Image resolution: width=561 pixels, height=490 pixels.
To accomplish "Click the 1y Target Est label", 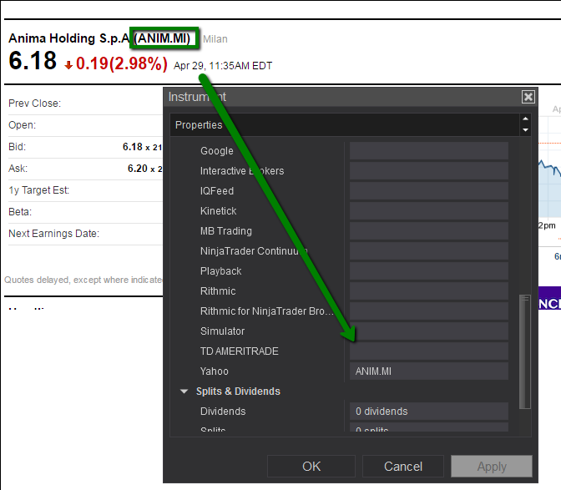I will pos(38,190).
